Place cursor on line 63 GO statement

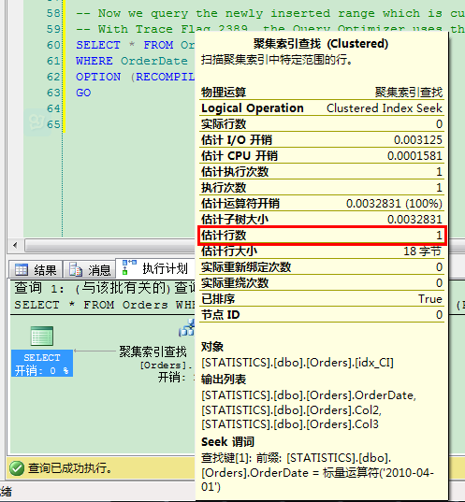pyautogui.click(x=83, y=93)
